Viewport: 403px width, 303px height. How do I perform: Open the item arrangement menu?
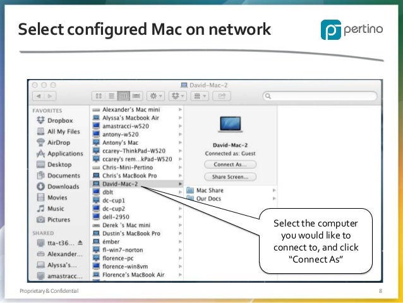click(x=200, y=96)
